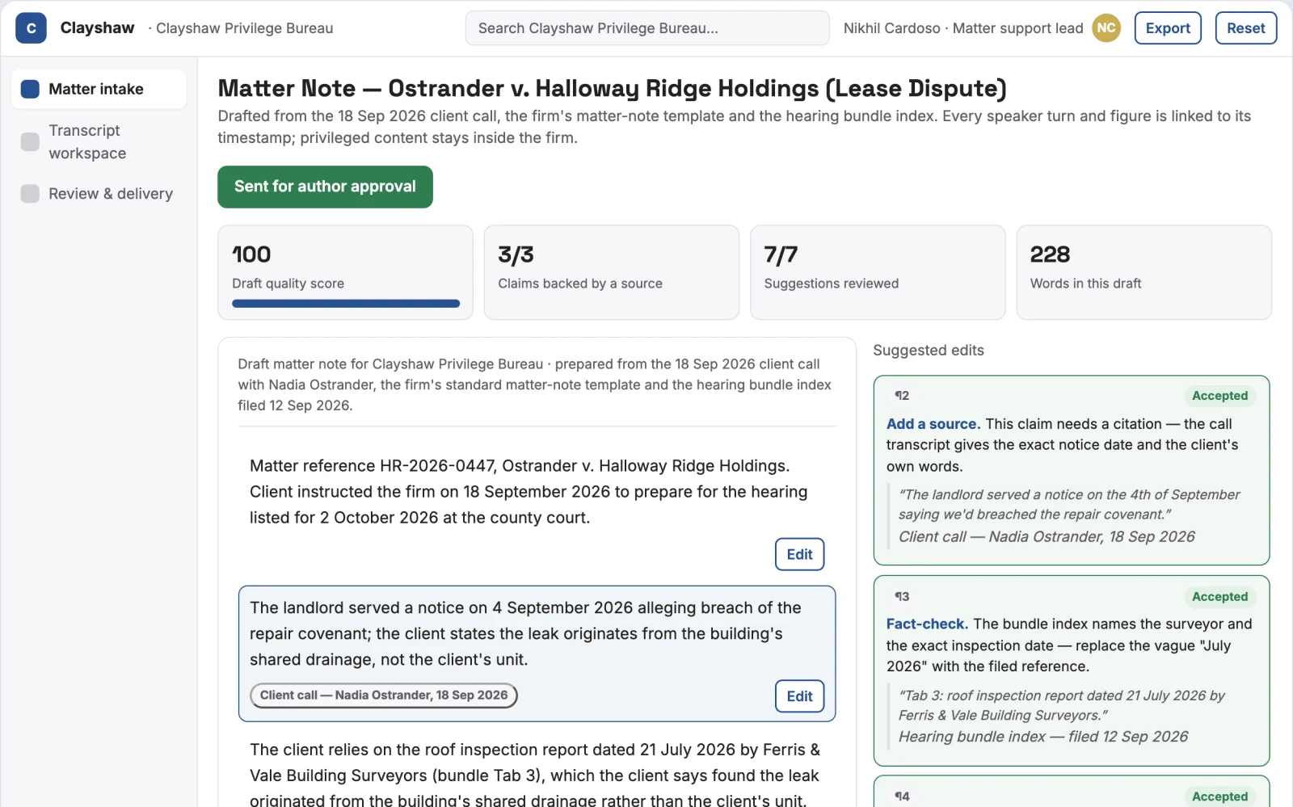This screenshot has width=1293, height=807.
Task: Select the 100 Draft quality score card
Action: click(345, 272)
